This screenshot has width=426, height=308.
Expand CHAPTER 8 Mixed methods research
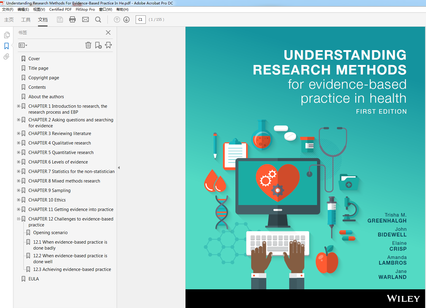click(18, 181)
